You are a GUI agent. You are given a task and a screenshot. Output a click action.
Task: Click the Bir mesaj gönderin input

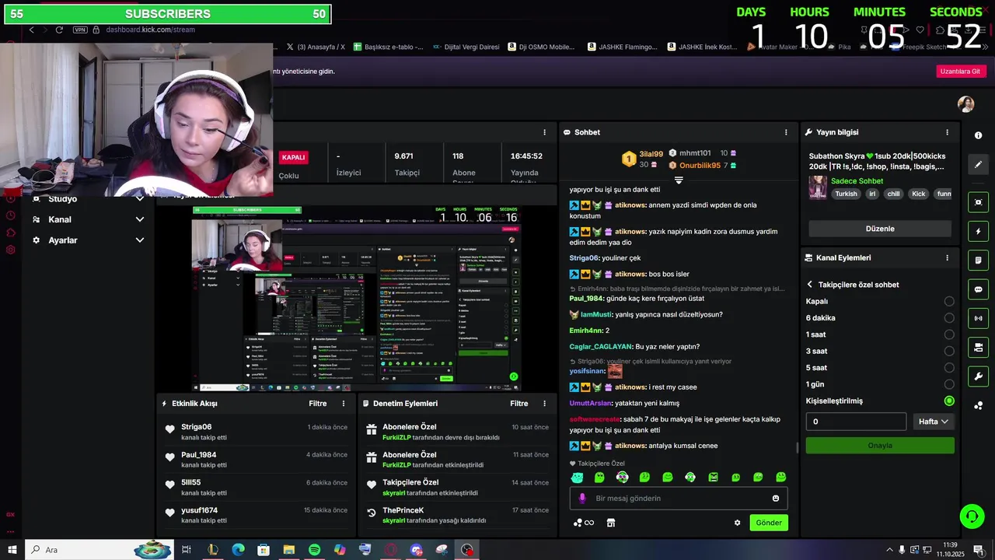tap(679, 499)
